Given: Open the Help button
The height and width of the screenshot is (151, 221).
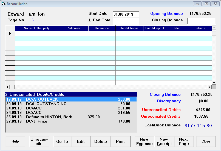Looking at the screenshot, I should (x=15, y=141).
